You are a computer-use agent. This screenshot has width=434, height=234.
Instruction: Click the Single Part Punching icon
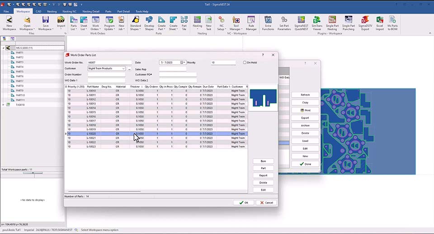click(348, 23)
